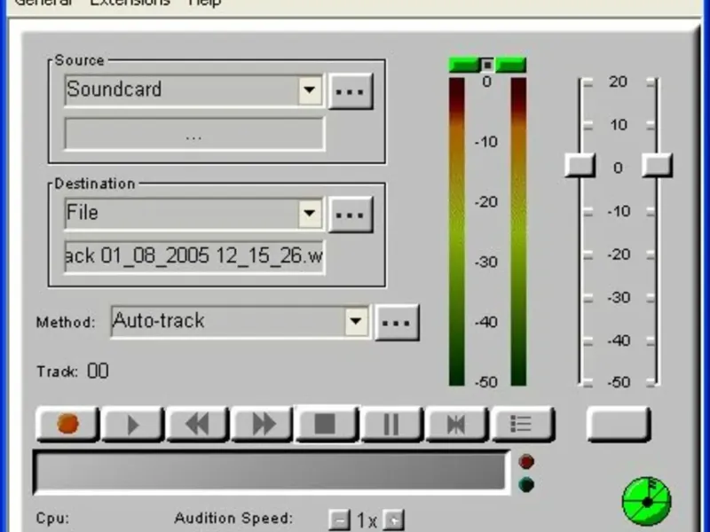Click the source info field showing dots
Viewport: 710px width, 532px height.
tap(194, 135)
